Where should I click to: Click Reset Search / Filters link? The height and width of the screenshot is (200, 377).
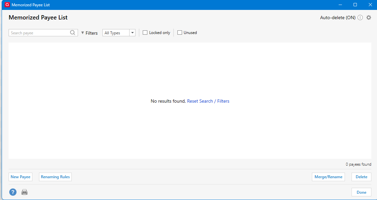click(x=208, y=101)
